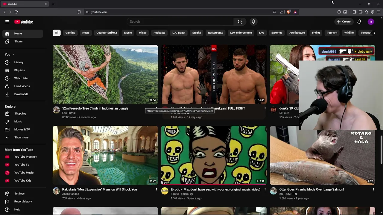Click the Create button

[344, 21]
